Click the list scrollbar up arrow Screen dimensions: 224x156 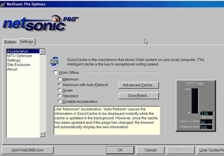(42, 52)
